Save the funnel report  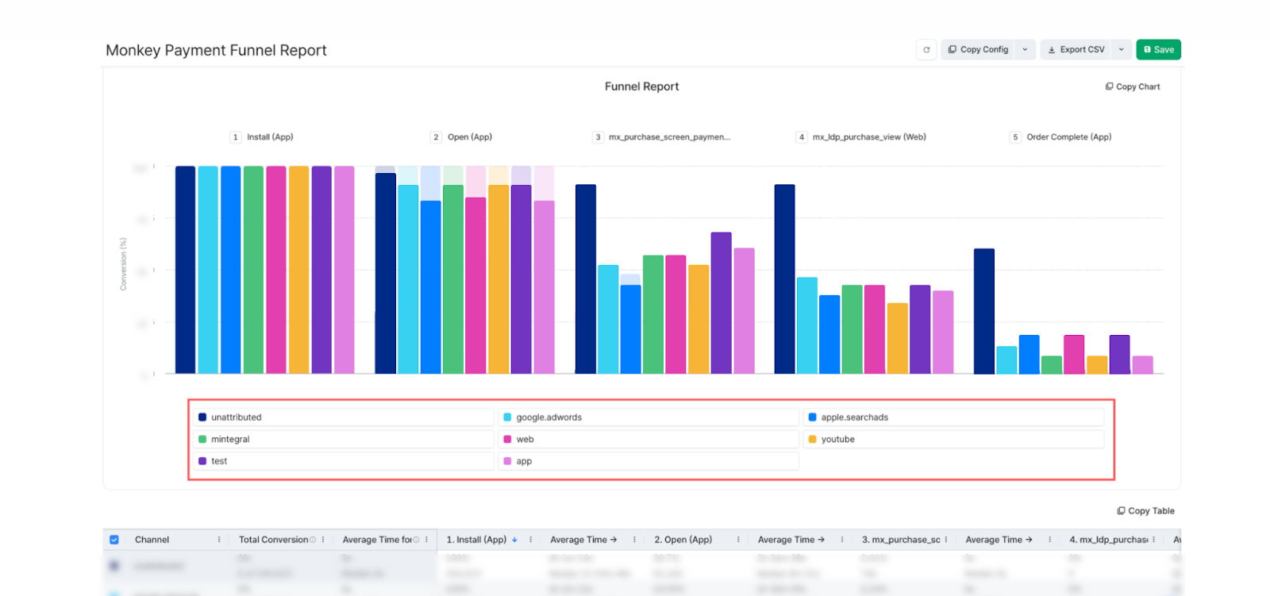[1158, 49]
